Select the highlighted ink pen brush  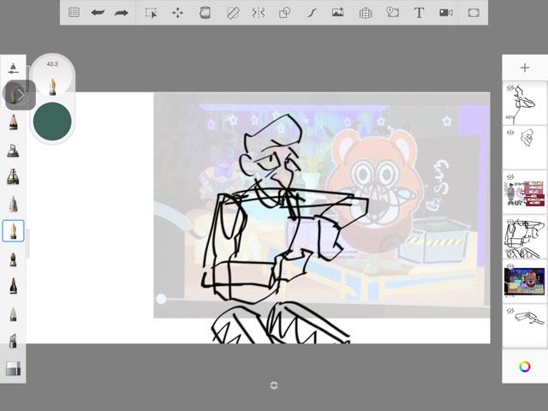pos(13,231)
